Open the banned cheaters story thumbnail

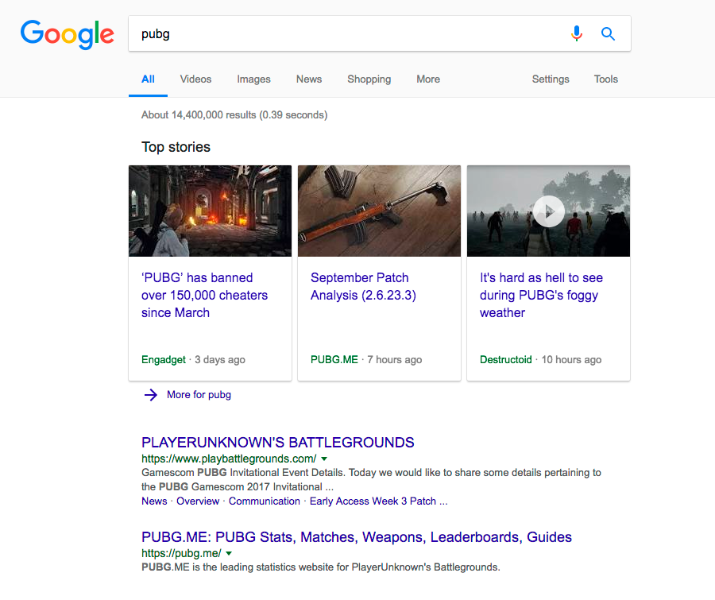pyautogui.click(x=210, y=211)
